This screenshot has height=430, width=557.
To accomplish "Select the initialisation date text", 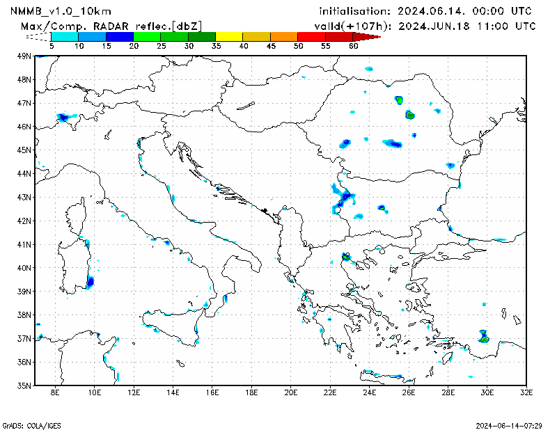I will 425,11.
